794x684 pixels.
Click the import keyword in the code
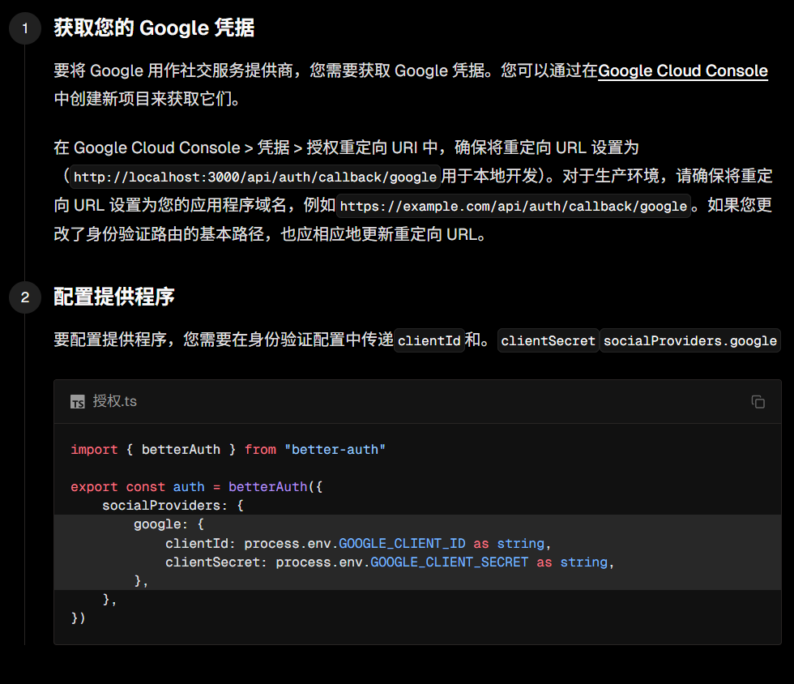[x=94, y=449]
